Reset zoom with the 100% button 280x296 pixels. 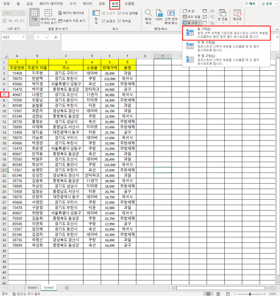(159, 15)
